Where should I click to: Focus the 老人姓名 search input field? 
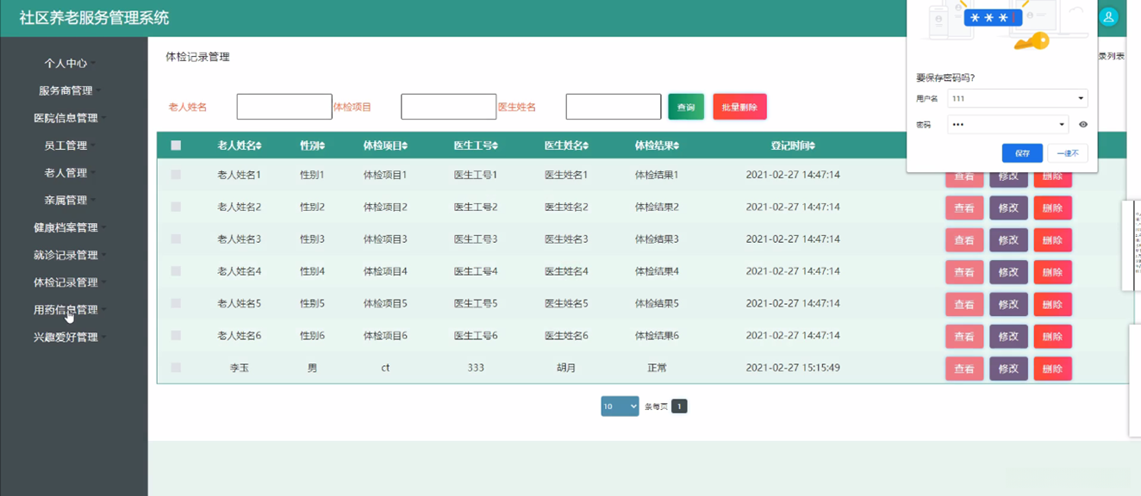(x=284, y=107)
